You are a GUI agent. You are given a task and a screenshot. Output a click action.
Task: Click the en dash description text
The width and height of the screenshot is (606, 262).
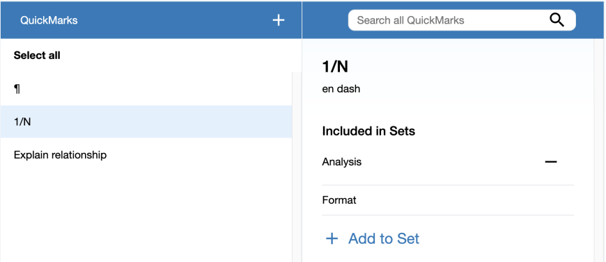[341, 89]
